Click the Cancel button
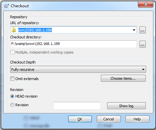The height and width of the screenshot is (130, 156). (x=109, y=119)
